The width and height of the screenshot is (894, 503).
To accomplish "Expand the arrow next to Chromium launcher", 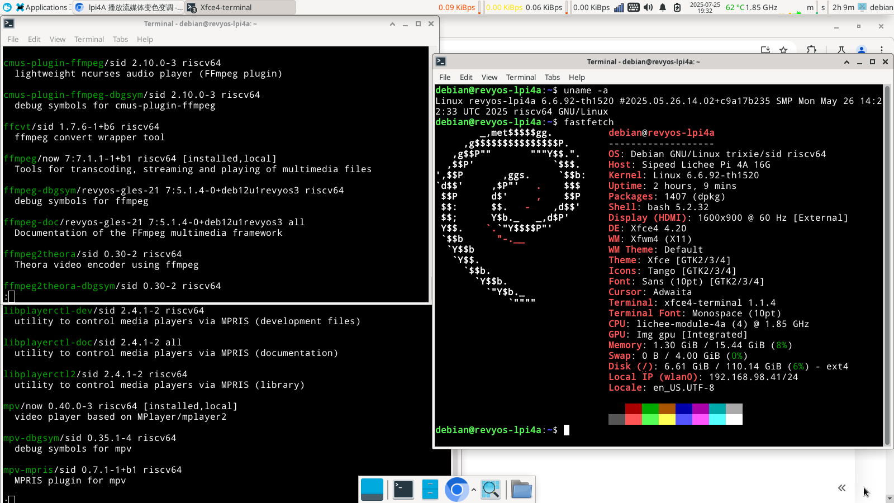I will pos(474,490).
